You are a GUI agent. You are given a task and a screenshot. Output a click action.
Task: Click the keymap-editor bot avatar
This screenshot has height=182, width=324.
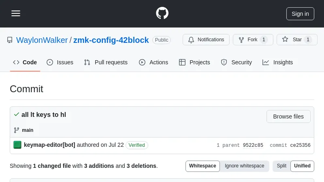(x=17, y=145)
